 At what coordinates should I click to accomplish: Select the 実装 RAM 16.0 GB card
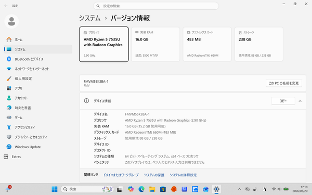pyautogui.click(x=155, y=44)
